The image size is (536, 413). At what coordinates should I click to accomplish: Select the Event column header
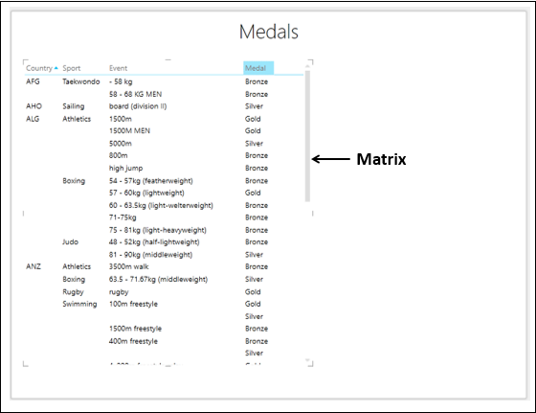click(x=118, y=68)
